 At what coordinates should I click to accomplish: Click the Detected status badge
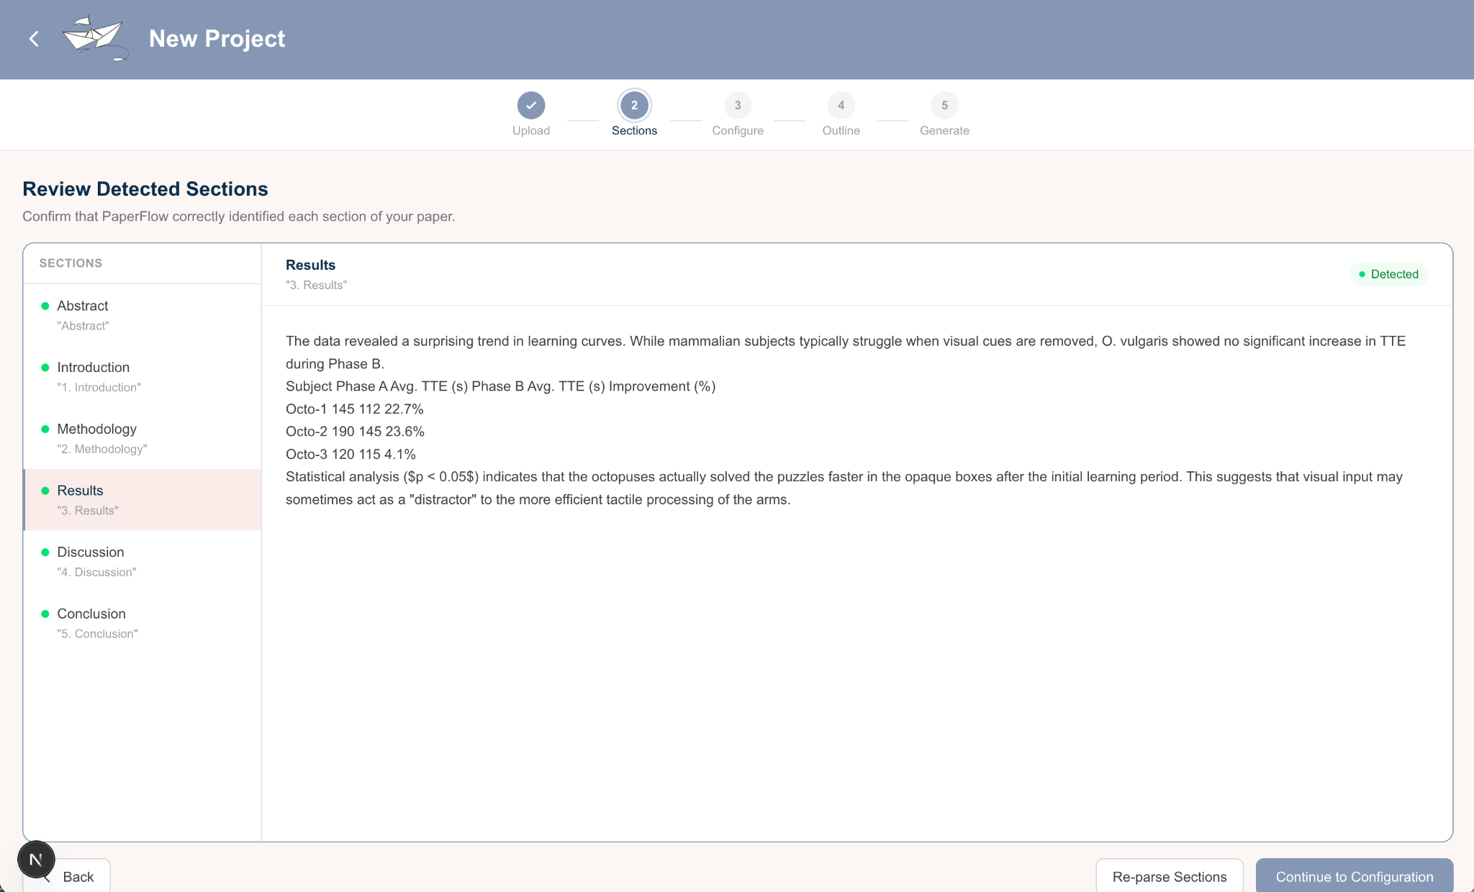(x=1388, y=274)
